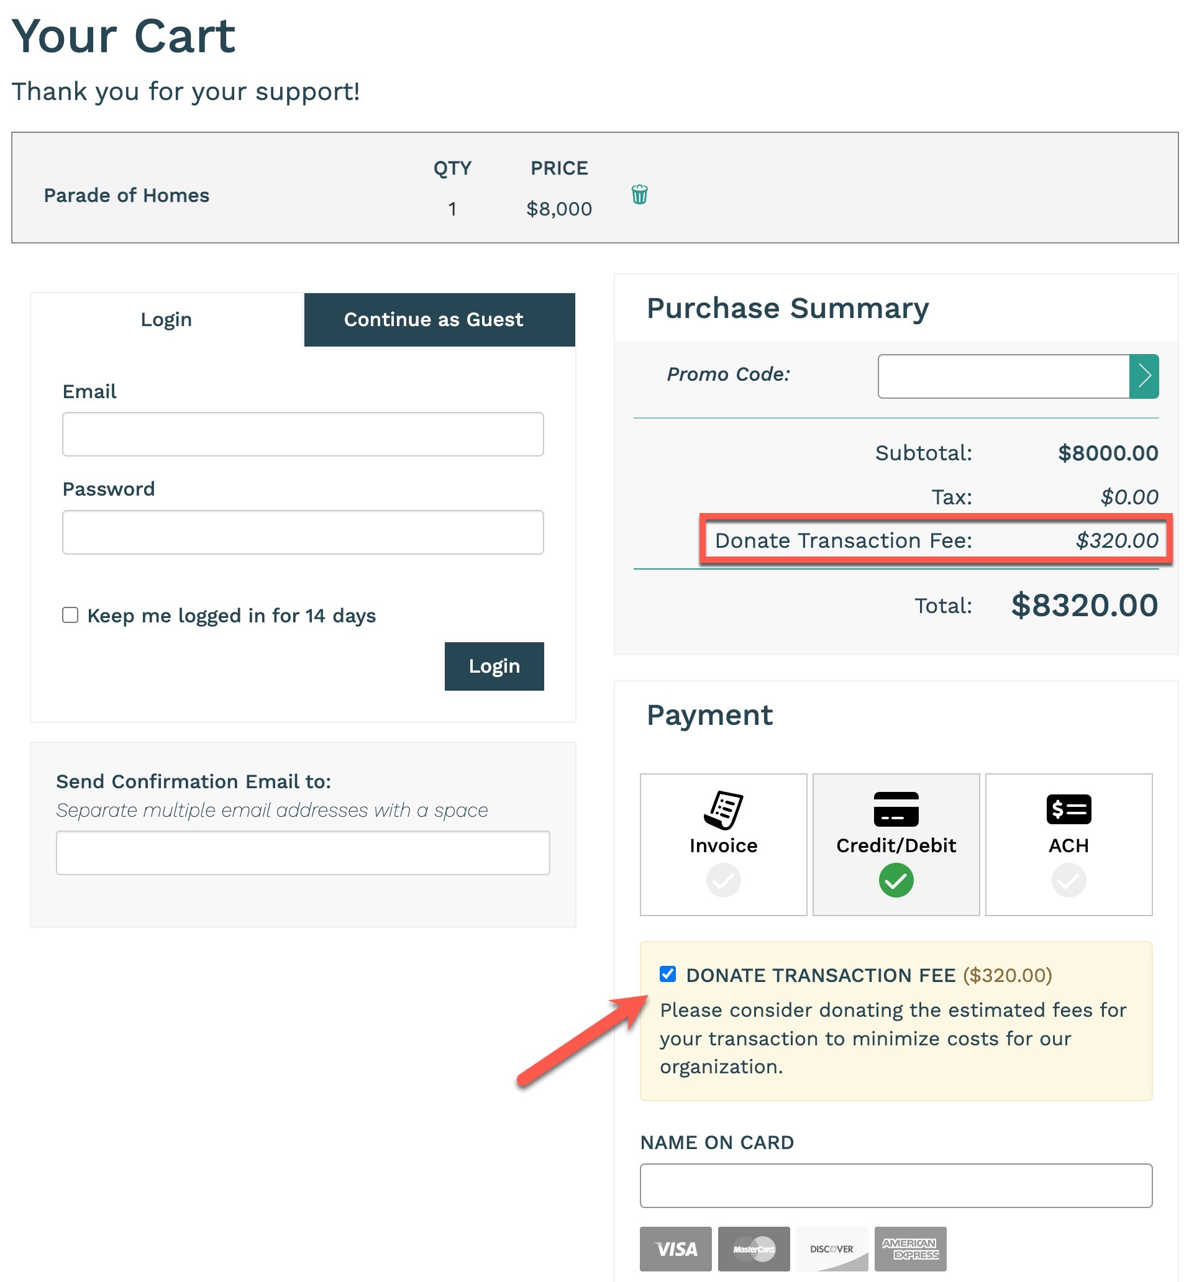This screenshot has width=1189, height=1282.
Task: Click the MasterCard logo
Action: click(x=754, y=1248)
